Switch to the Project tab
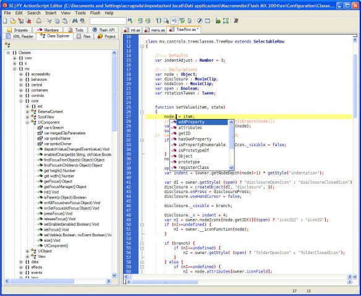Screen dimensions: 361x296 [106, 36]
